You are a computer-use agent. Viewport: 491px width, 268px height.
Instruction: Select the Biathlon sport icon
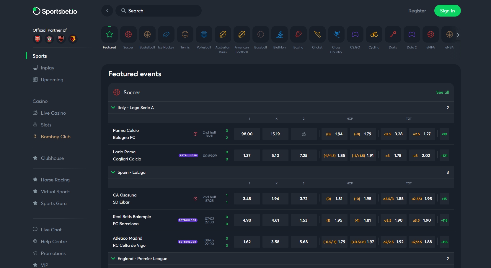[280, 34]
